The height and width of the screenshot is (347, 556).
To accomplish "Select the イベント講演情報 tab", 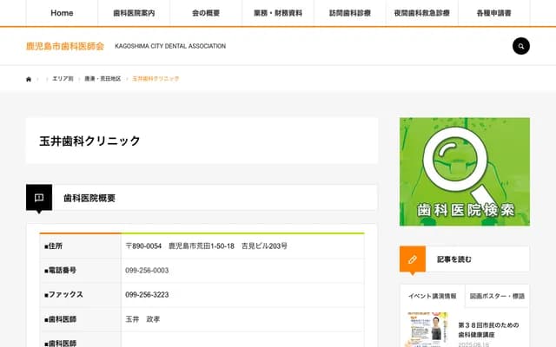I will 433,296.
